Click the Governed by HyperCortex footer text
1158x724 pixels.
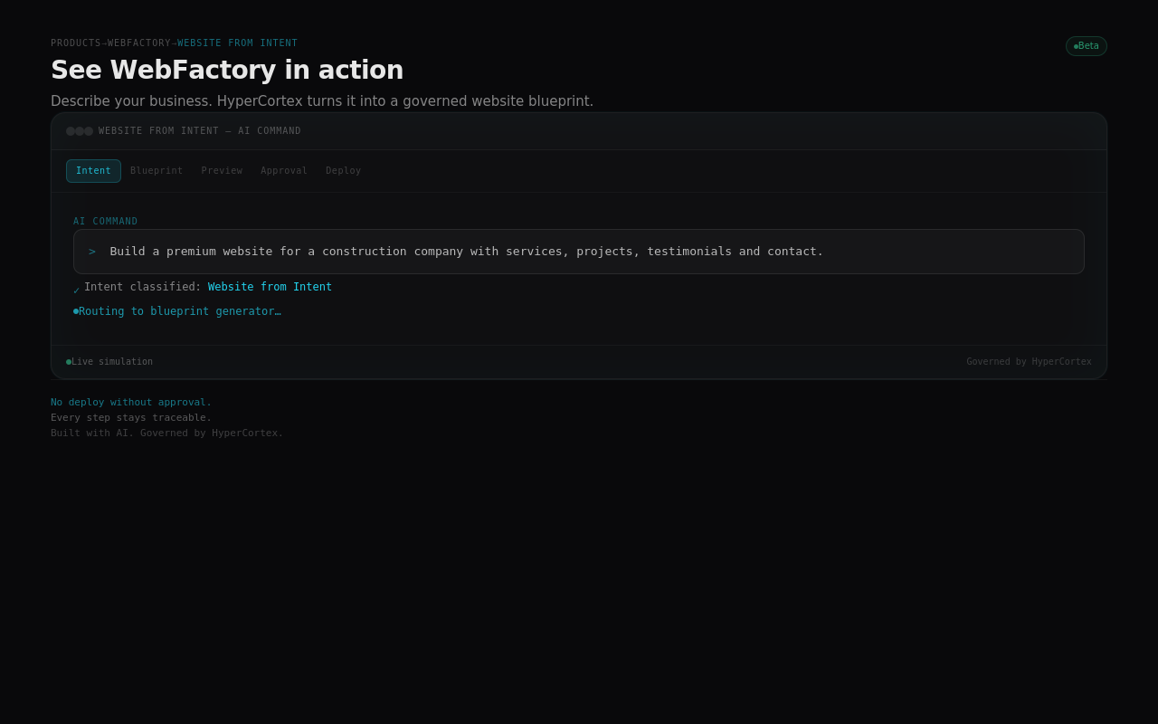coord(1029,362)
